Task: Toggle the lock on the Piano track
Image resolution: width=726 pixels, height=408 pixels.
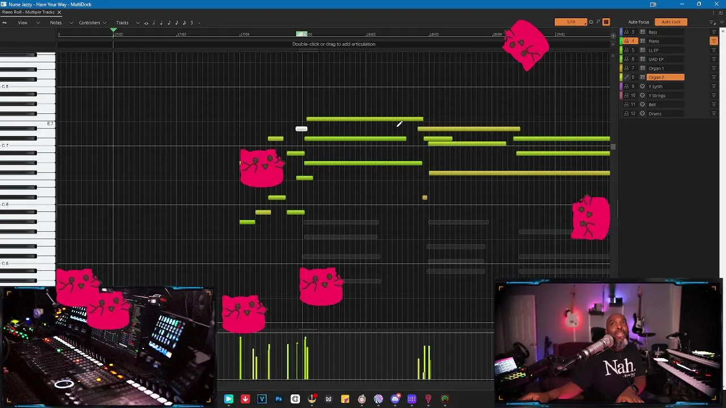Action: coord(626,41)
